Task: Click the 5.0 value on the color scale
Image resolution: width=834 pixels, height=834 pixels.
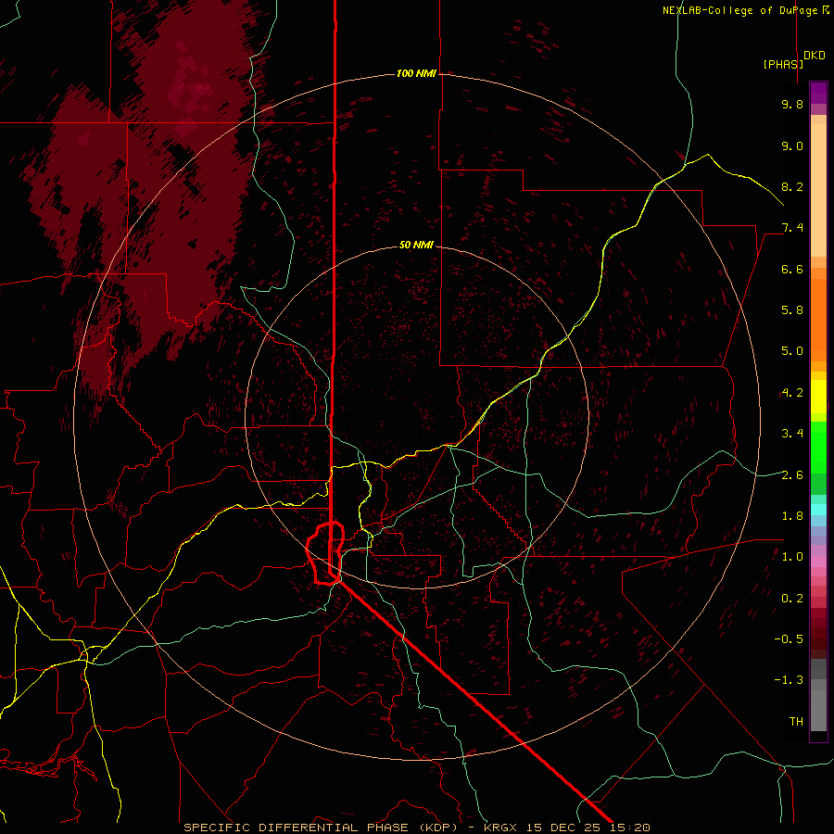Action: click(792, 351)
